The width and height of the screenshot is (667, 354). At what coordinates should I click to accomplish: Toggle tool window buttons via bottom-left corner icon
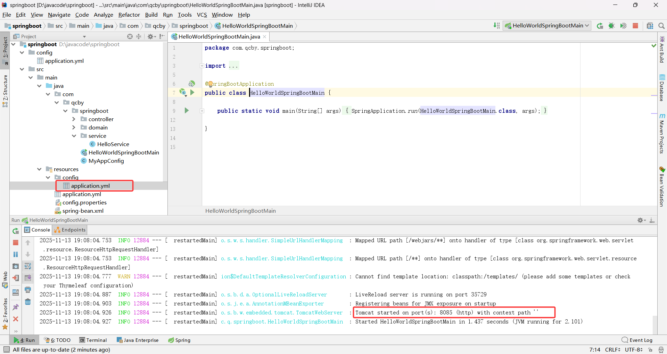6,349
